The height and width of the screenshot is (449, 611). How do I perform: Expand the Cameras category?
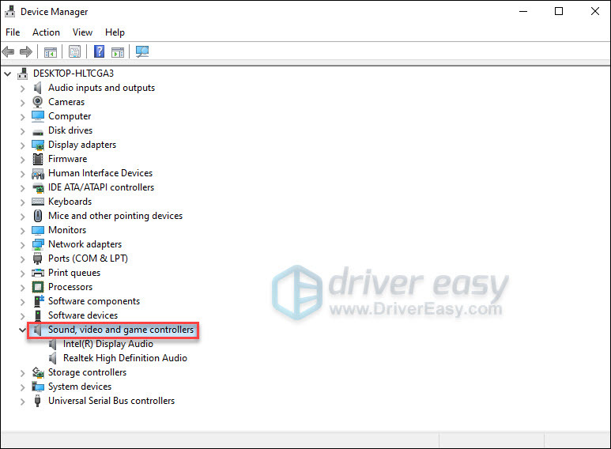pos(23,103)
